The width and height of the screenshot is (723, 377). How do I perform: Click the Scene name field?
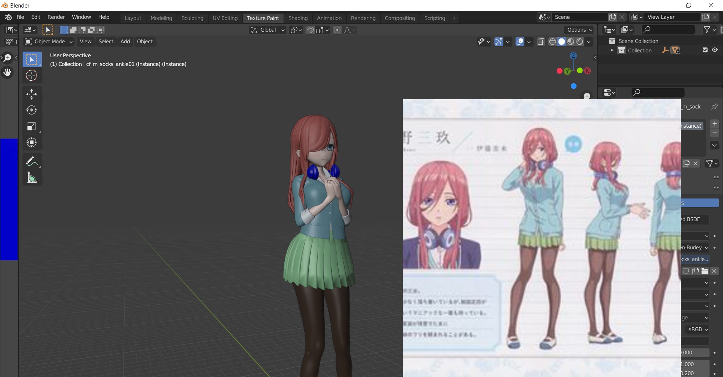[580, 17]
